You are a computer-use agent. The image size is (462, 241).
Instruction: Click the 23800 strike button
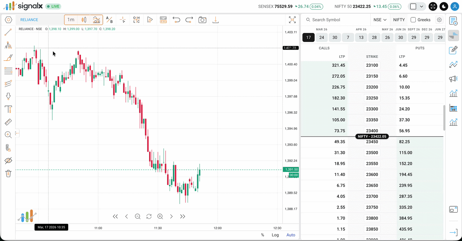point(372,218)
